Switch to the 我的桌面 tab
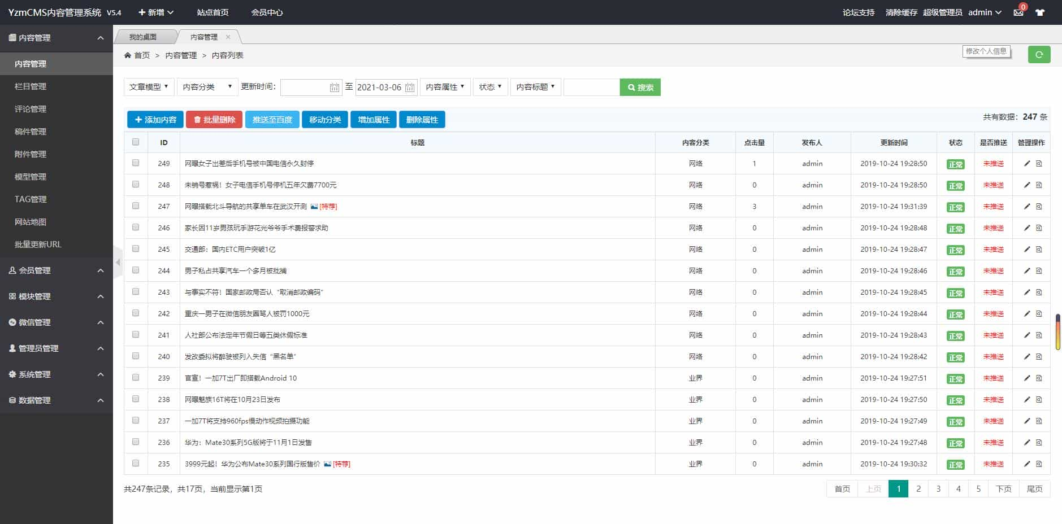The width and height of the screenshot is (1062, 524). [144, 37]
